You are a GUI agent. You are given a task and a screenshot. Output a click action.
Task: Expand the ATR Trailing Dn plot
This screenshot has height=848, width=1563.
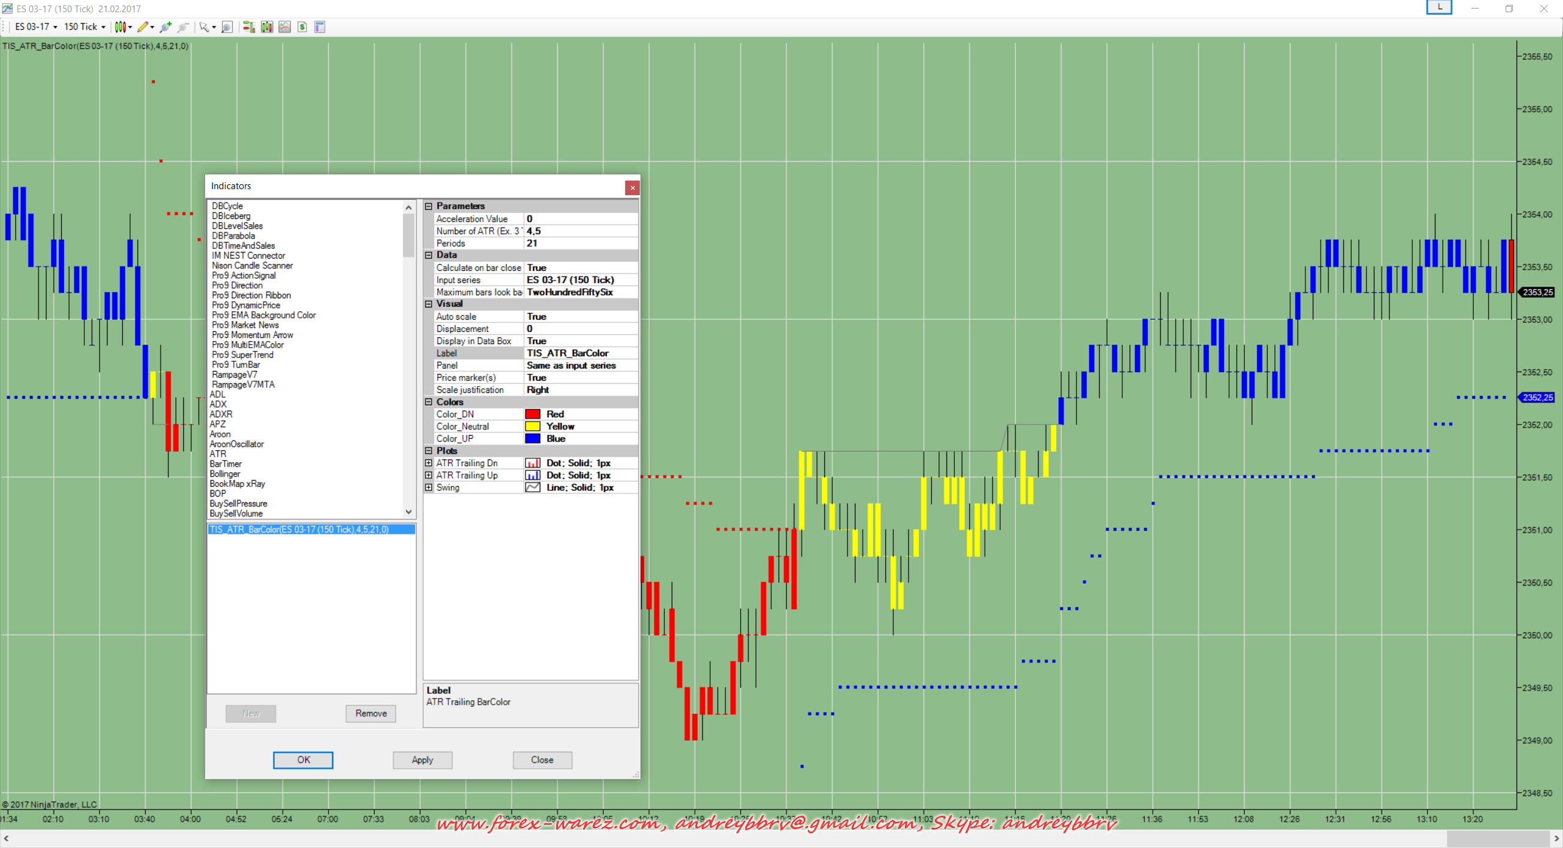pyautogui.click(x=429, y=463)
